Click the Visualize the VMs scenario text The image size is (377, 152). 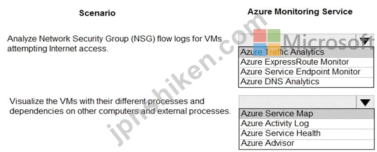120,106
